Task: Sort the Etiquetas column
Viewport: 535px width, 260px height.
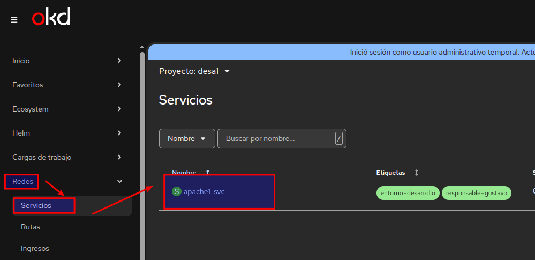Action: (x=416, y=173)
